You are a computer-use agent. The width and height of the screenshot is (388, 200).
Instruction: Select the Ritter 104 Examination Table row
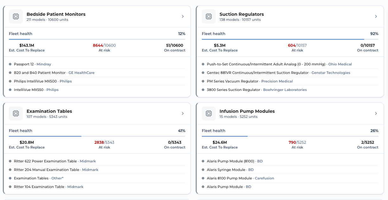coord(97,187)
